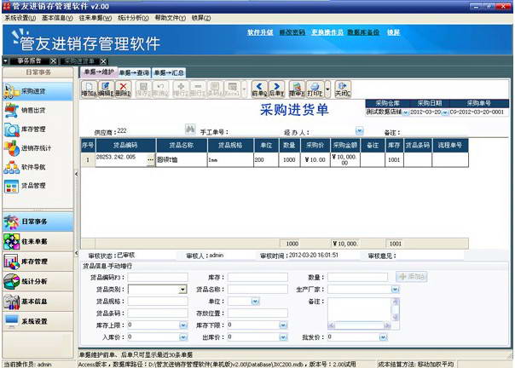Click the 编辑 (edit) toolbar icon

[106, 89]
